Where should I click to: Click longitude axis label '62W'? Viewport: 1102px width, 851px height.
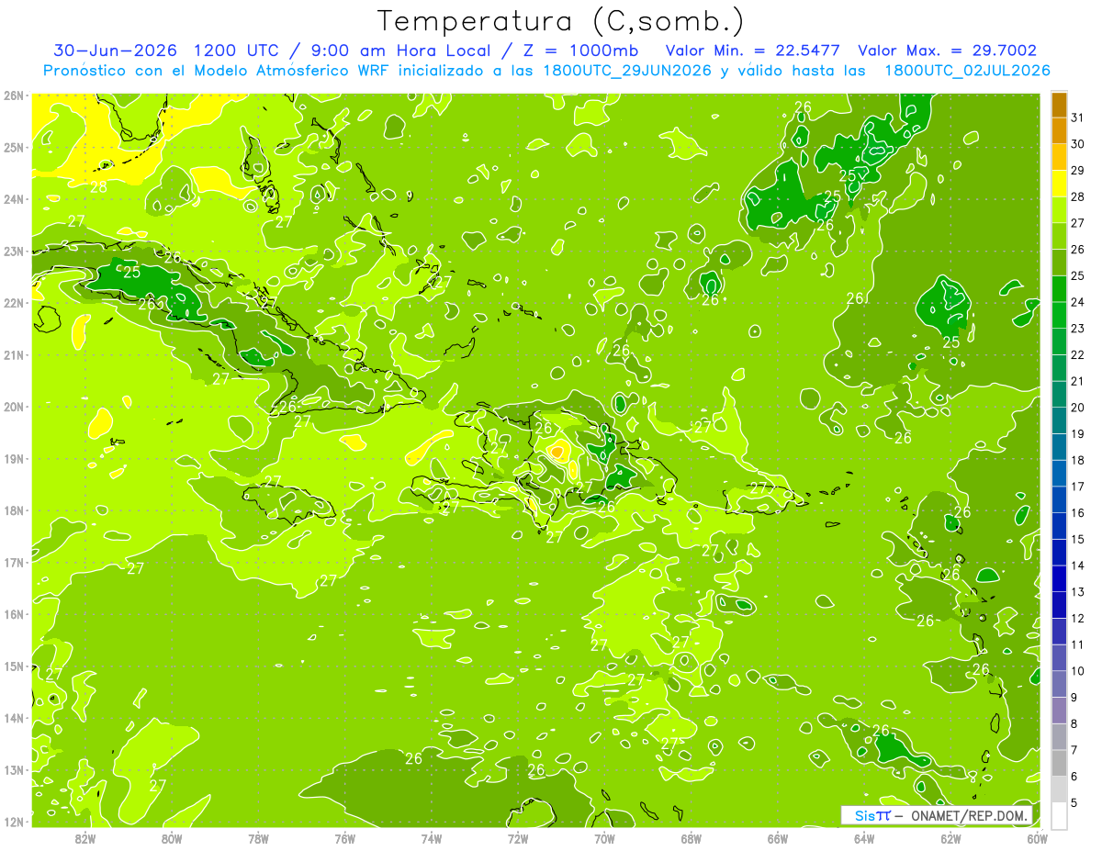(x=950, y=838)
